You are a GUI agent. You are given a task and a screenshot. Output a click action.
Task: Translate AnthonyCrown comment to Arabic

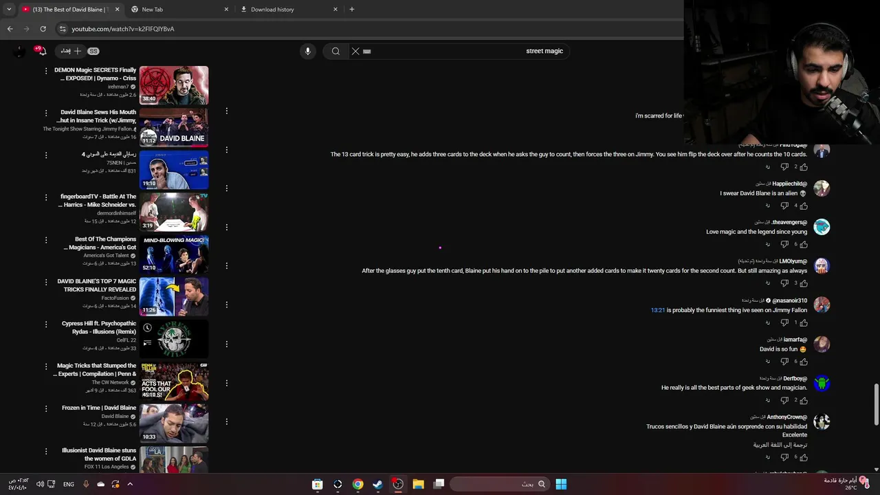coord(780,445)
